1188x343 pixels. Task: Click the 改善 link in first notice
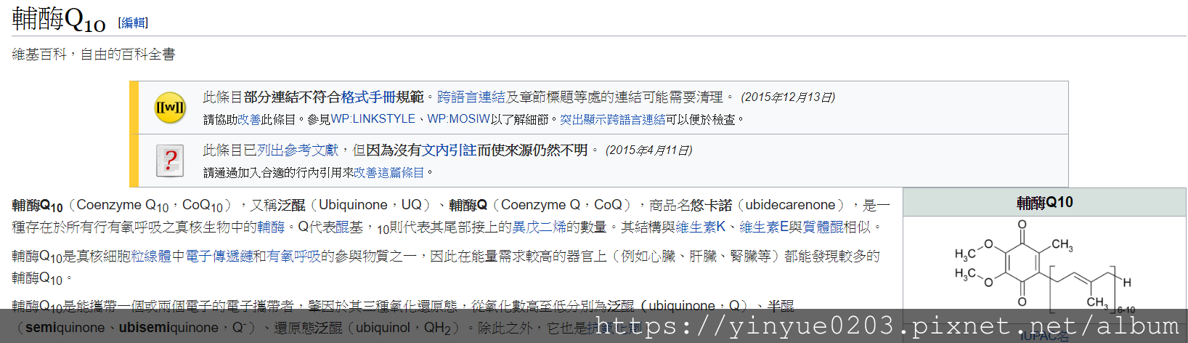click(x=249, y=119)
